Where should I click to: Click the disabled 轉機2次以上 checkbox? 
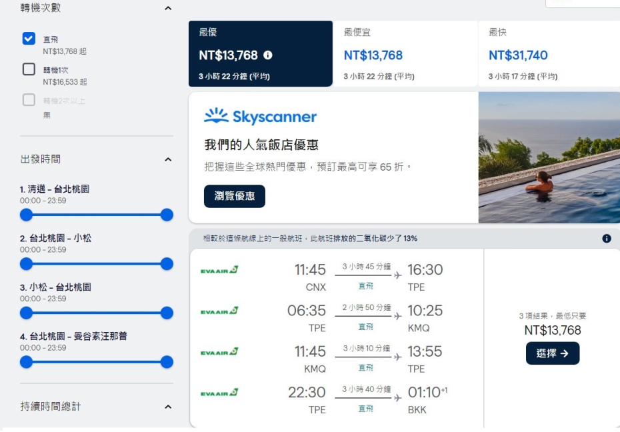click(29, 99)
